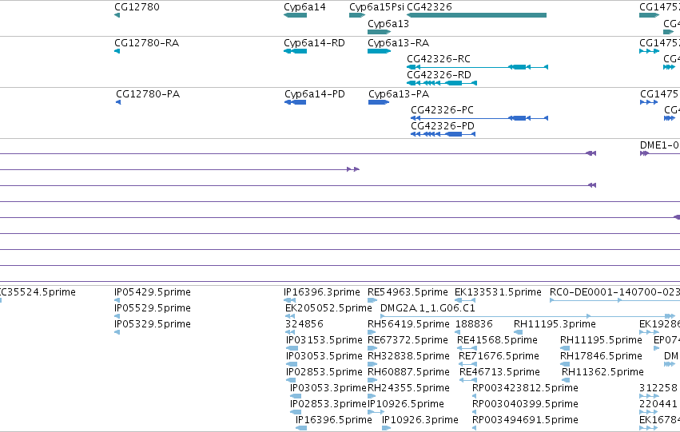Click the IP03153.5prime EST label
680x432 pixels.
click(x=324, y=341)
